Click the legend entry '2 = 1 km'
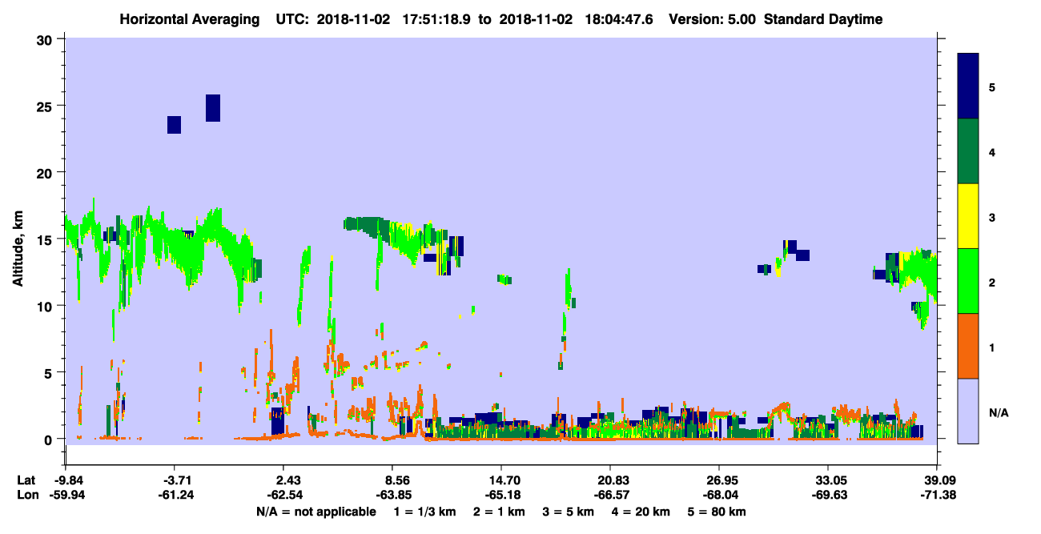Viewport: 1041px width, 534px height. [x=499, y=512]
